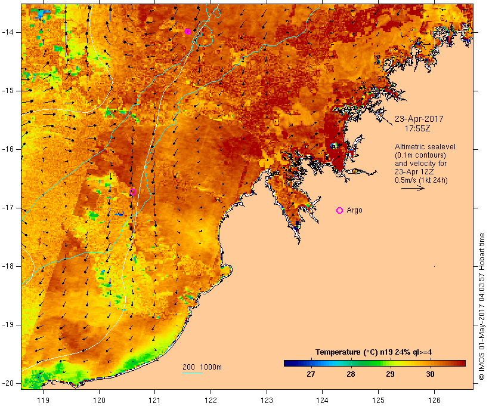Click the (0.1m contours) caption line

pyautogui.click(x=420, y=155)
